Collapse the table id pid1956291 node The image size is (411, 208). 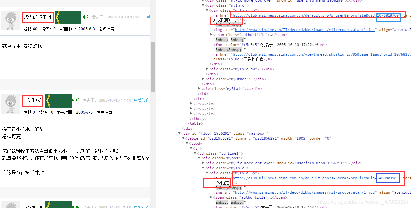184,138
